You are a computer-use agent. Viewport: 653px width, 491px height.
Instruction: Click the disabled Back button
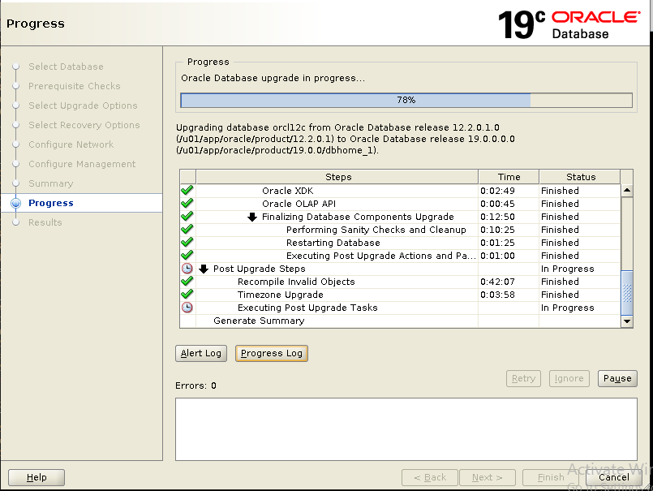pyautogui.click(x=430, y=478)
